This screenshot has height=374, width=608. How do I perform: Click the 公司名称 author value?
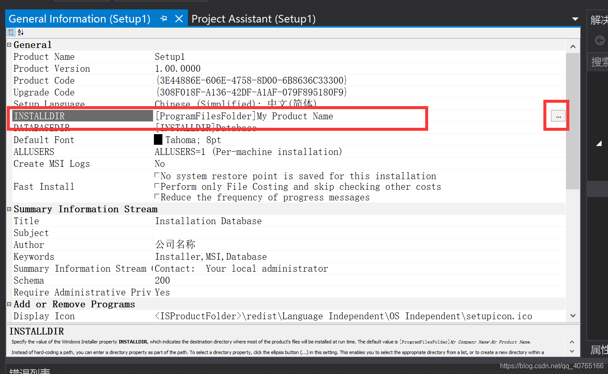click(175, 244)
